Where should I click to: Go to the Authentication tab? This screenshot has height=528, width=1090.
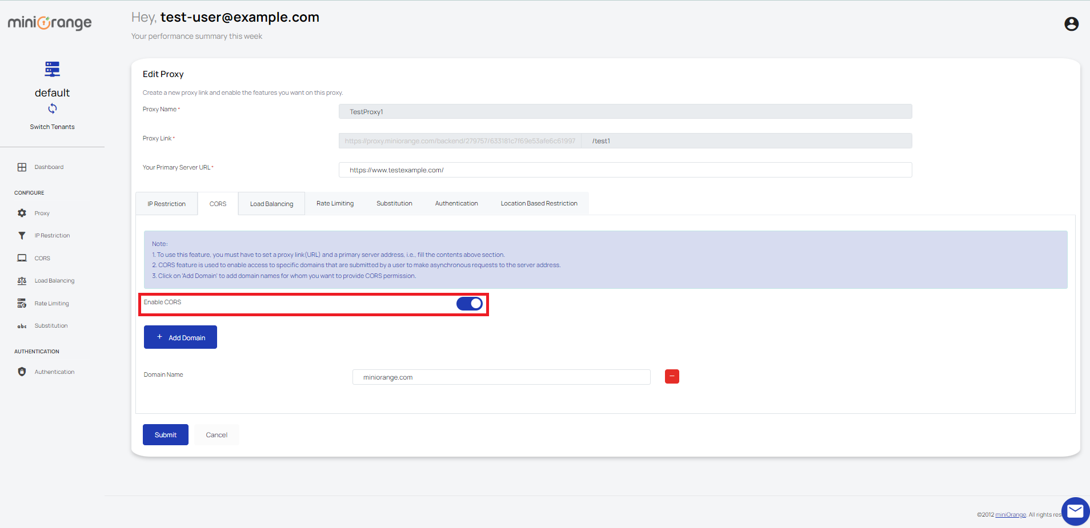click(456, 203)
